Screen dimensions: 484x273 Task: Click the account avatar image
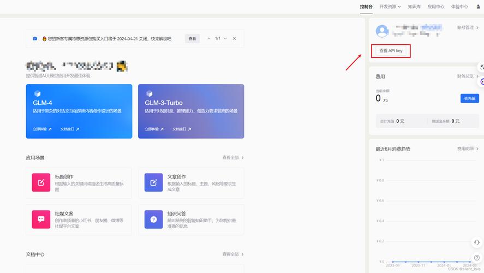tap(383, 31)
